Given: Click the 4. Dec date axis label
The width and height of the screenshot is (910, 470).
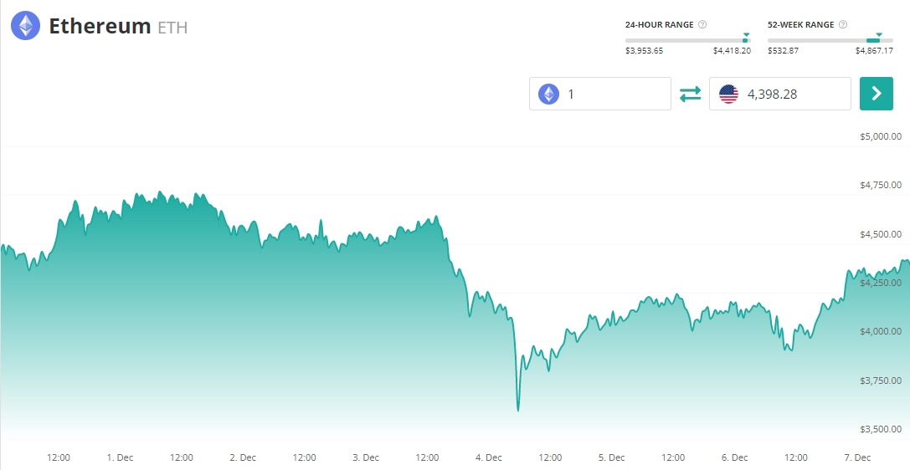Looking at the screenshot, I should coord(488,457).
